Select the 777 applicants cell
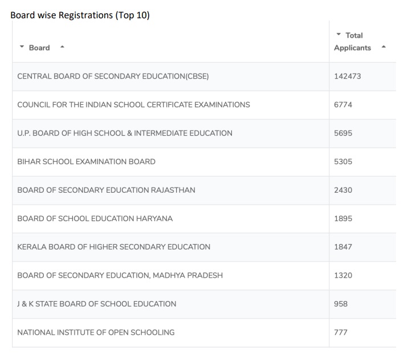412x362 pixels. 341,332
